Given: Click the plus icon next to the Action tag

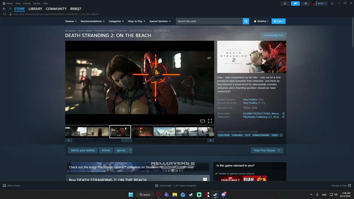Looking at the screenshot, I should (281, 135).
